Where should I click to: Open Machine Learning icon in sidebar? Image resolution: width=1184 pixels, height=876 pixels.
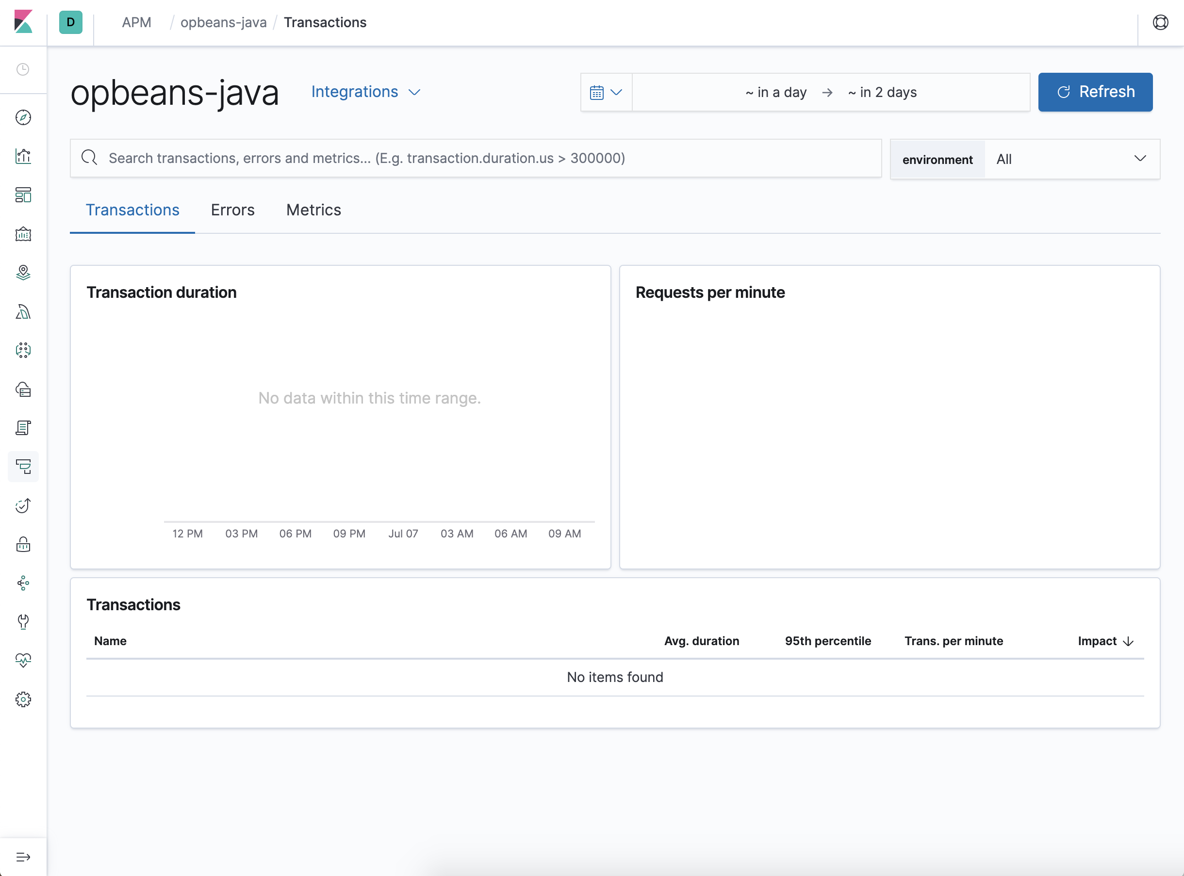[23, 350]
